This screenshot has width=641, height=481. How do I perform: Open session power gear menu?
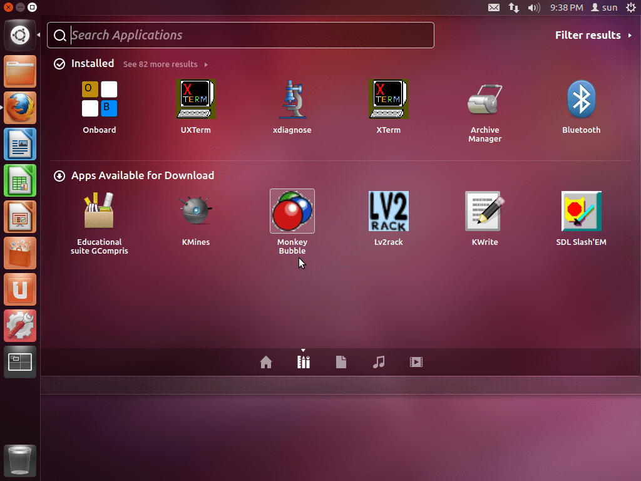pos(631,8)
